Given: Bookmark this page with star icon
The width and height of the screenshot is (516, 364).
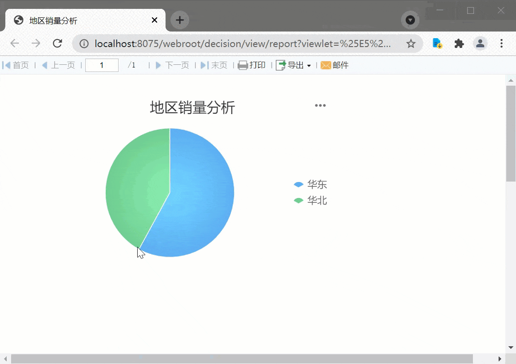Looking at the screenshot, I should click(x=411, y=44).
